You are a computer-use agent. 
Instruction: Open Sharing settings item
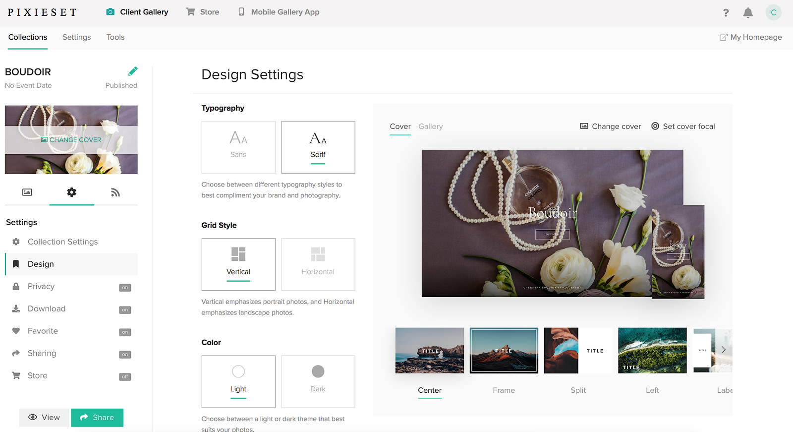coord(71,353)
